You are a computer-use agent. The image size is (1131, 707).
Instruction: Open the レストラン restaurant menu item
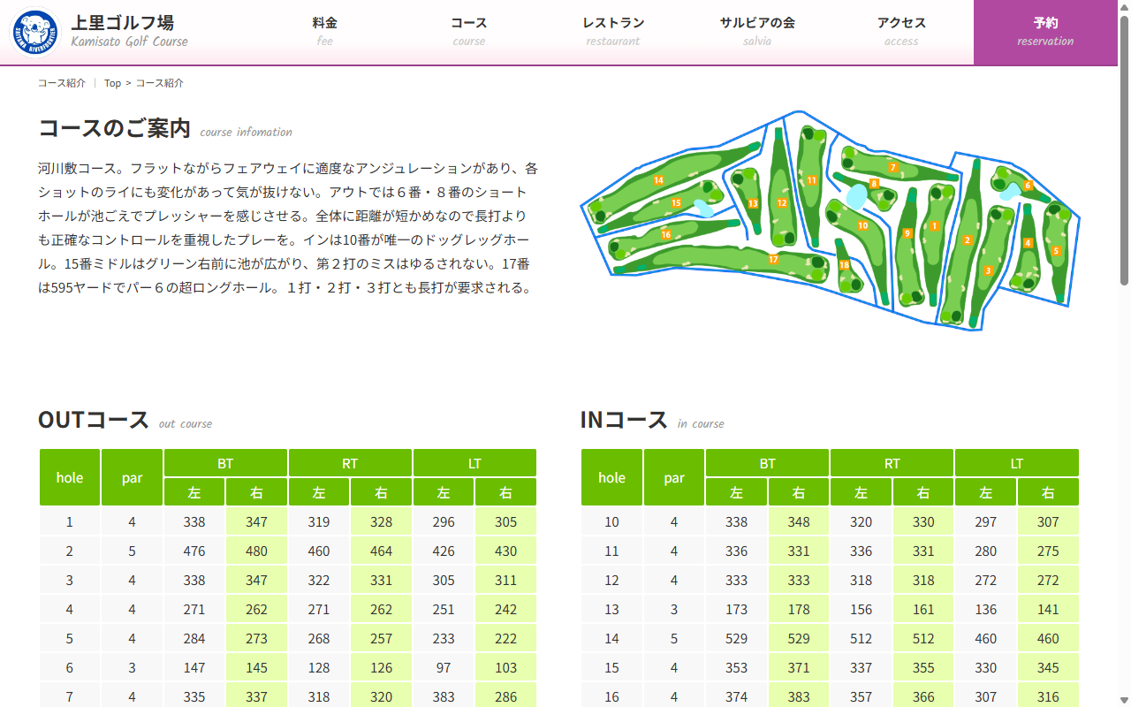coord(613,32)
